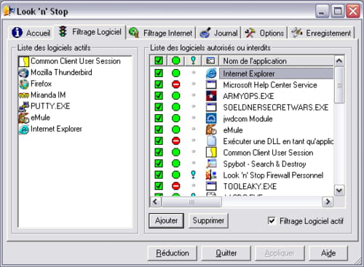Select Miranda IM in active software list
The height and width of the screenshot is (267, 364).
[48, 95]
